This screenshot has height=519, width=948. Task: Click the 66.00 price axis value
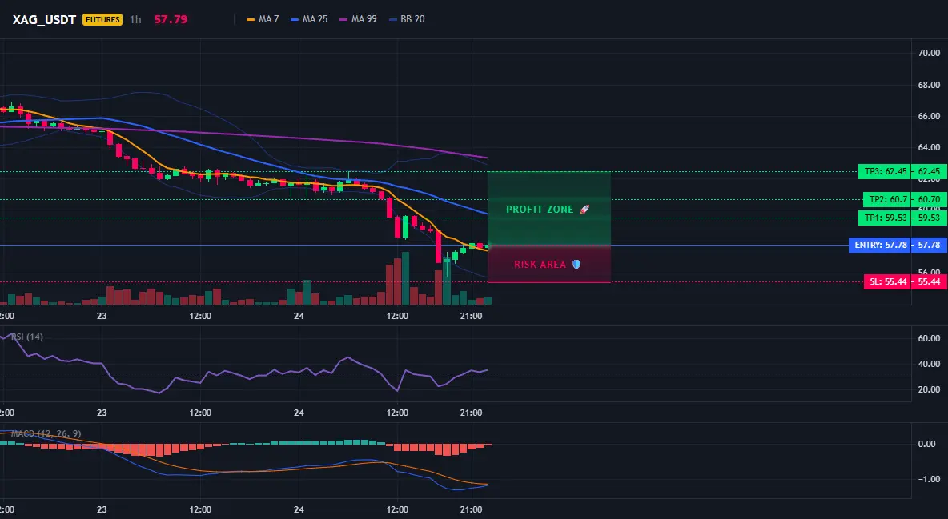click(x=929, y=116)
